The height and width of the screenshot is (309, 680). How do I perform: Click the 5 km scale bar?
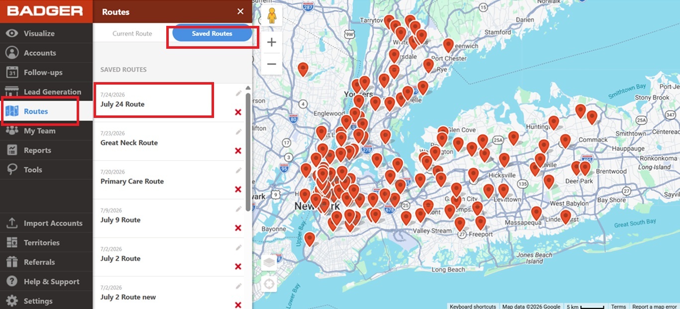pos(585,306)
